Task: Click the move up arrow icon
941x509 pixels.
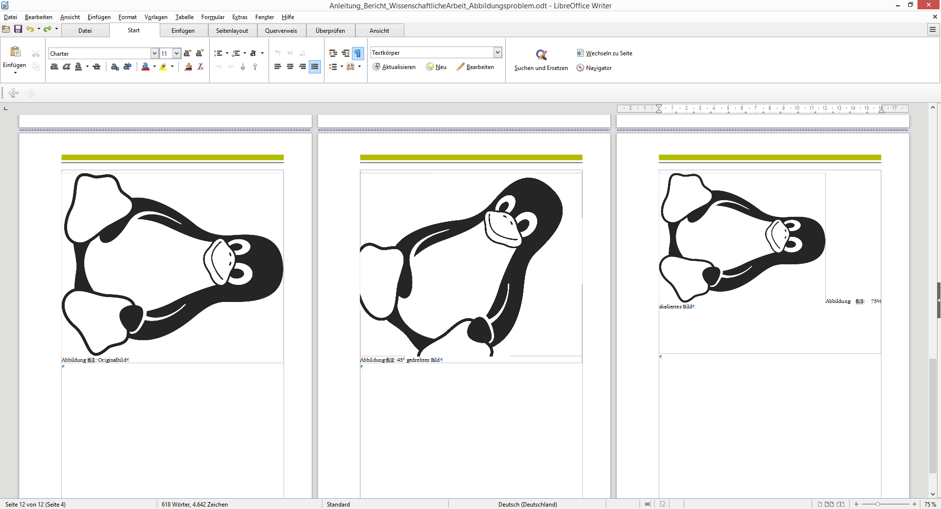Action: point(255,67)
